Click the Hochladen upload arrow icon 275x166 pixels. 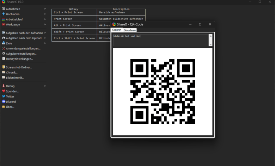[x=4, y=14]
